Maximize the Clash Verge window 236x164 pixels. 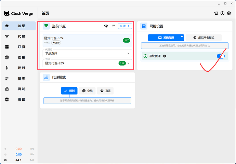pos(225,3)
